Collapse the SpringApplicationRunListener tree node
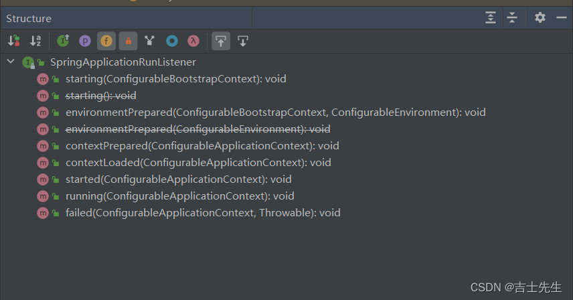Screen dimensions: 573x300 pyautogui.click(x=11, y=62)
